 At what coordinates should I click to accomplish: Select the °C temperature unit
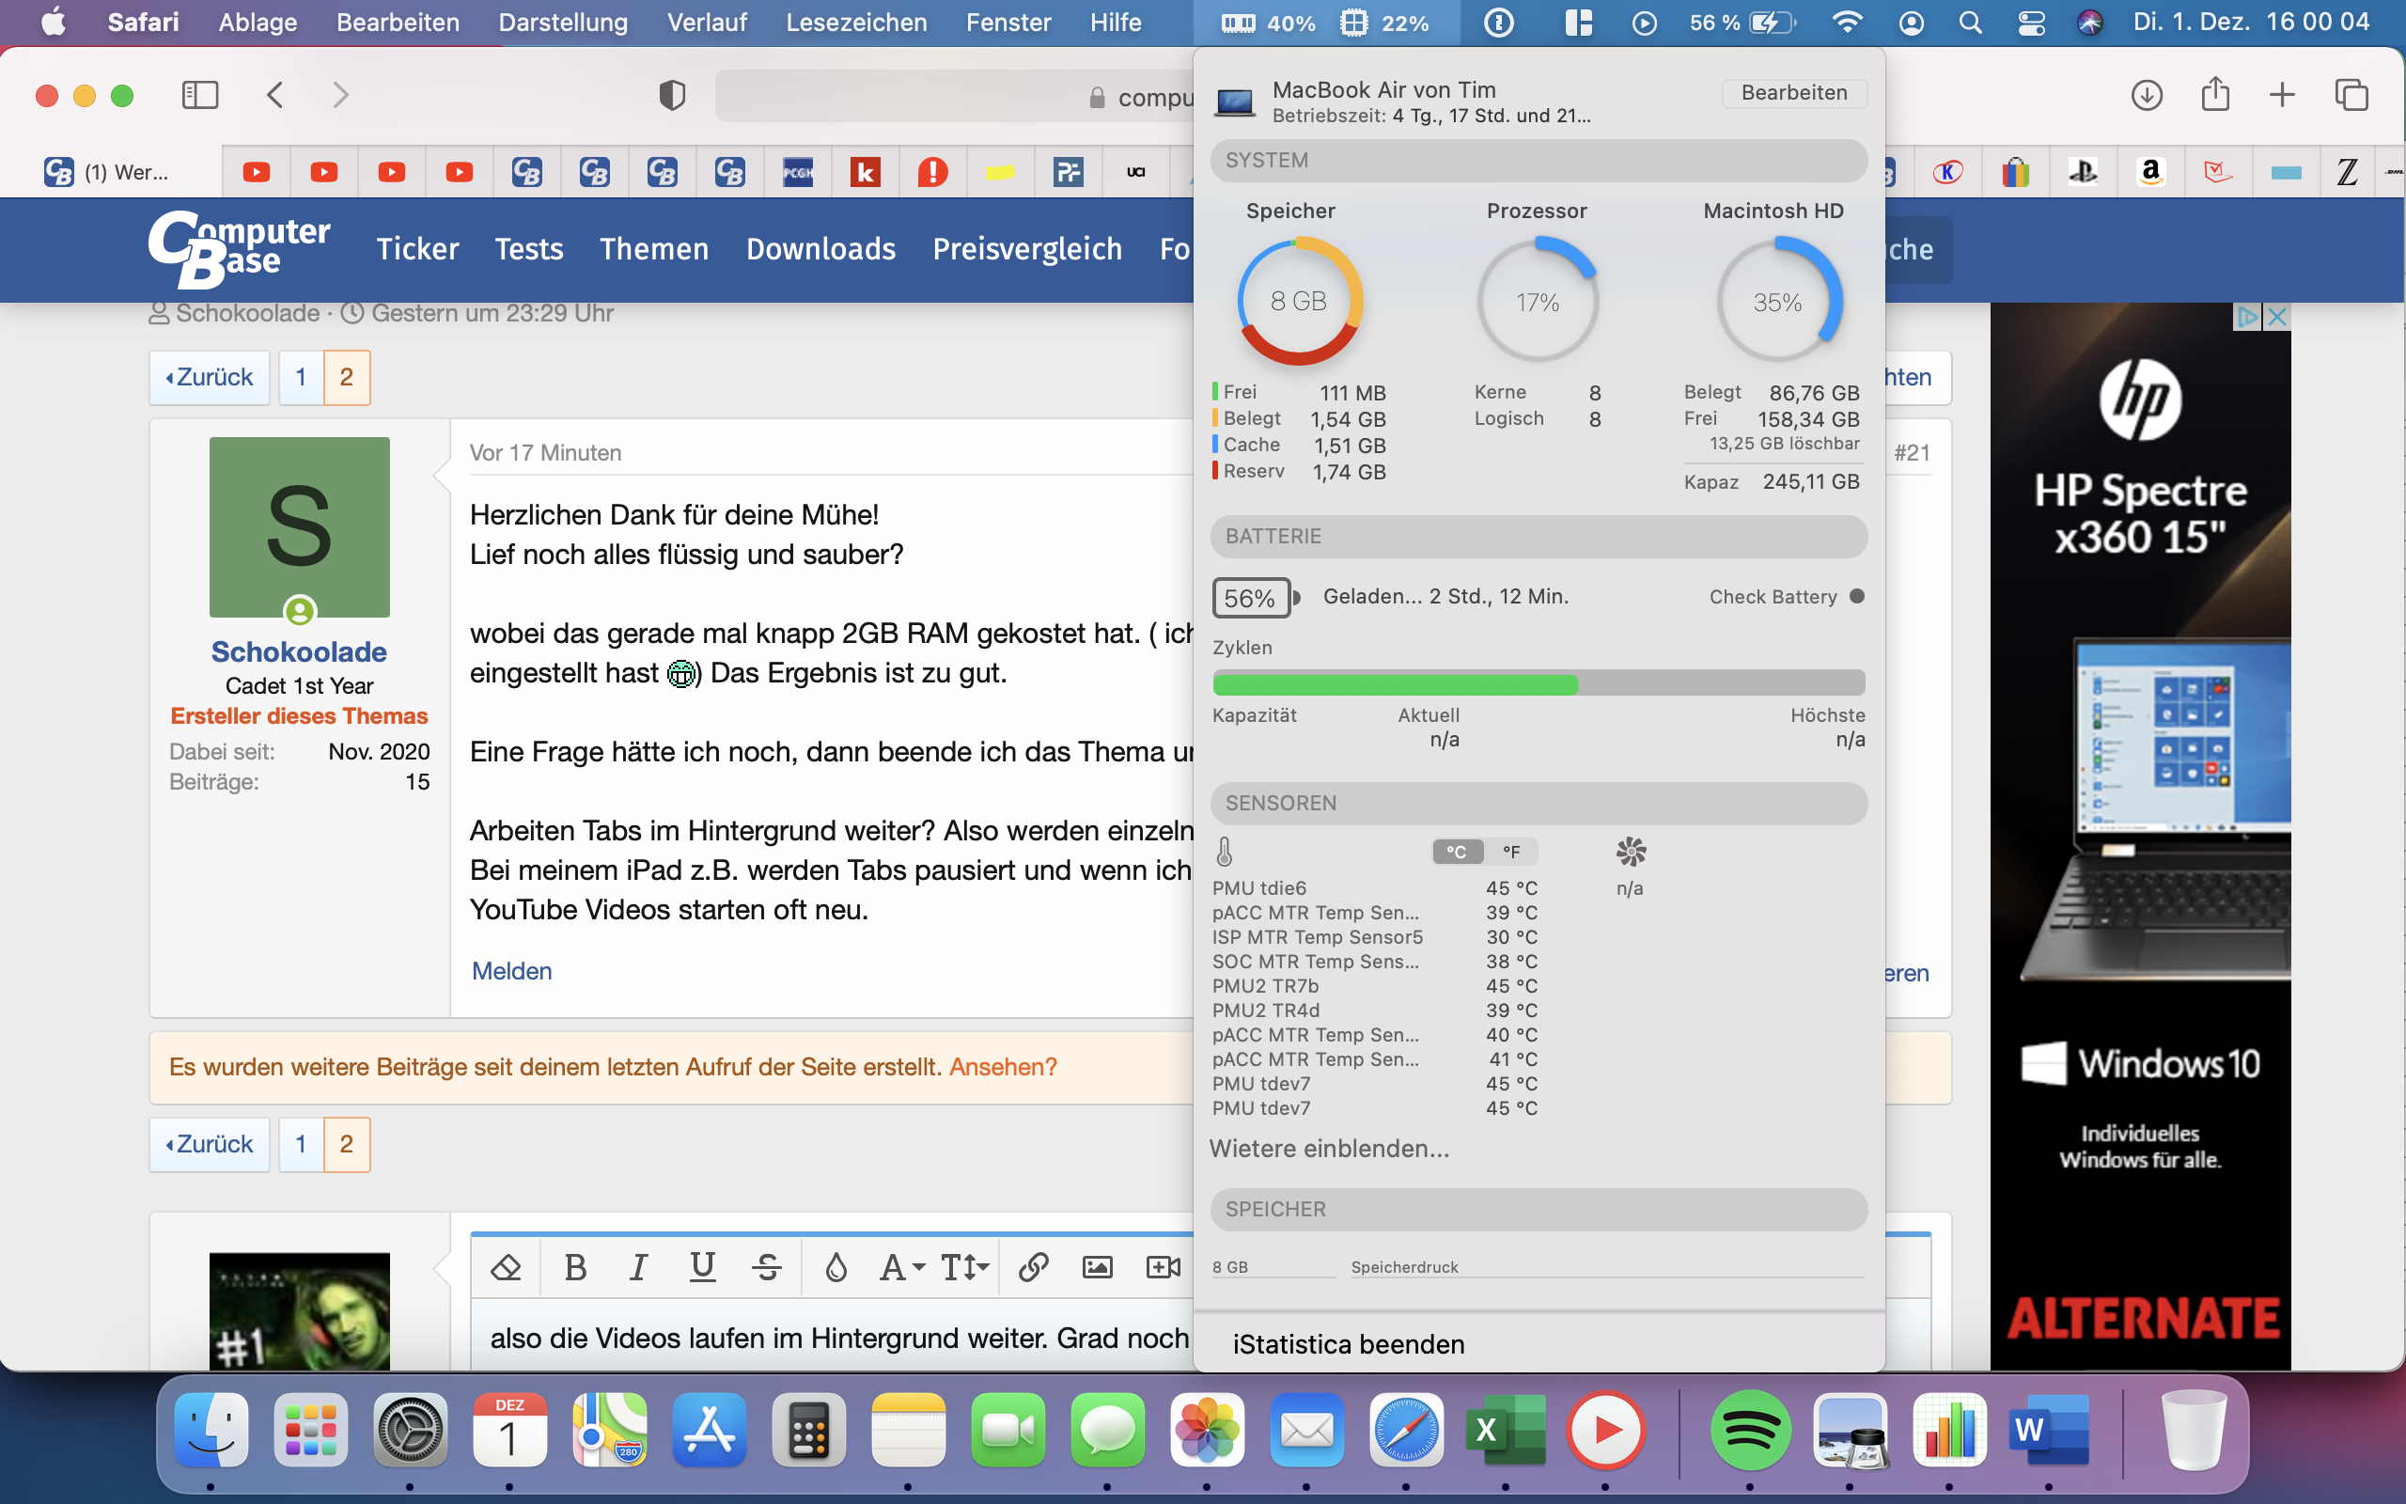coord(1457,852)
